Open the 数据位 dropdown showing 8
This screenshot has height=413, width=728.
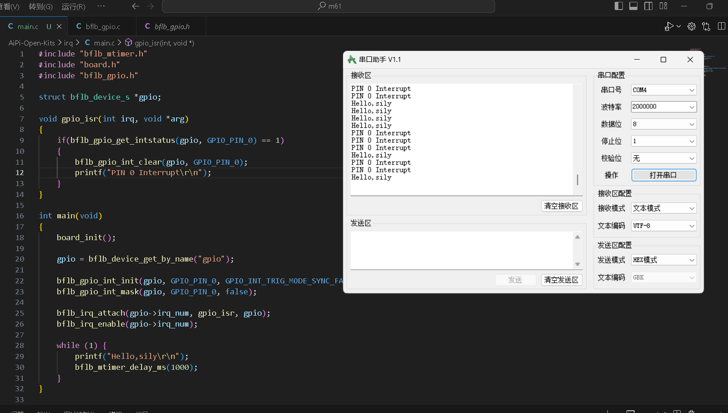coord(664,124)
